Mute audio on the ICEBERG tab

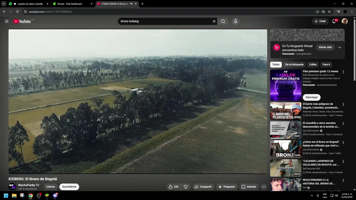[x=131, y=4]
